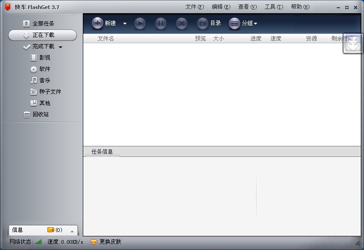Click the 更换皮肤 change skin link
Screen dimensions: 364x250
click(x=110, y=242)
